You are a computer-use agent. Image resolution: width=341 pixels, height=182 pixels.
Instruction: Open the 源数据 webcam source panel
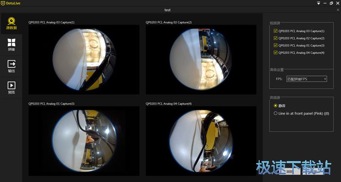pyautogui.click(x=11, y=24)
